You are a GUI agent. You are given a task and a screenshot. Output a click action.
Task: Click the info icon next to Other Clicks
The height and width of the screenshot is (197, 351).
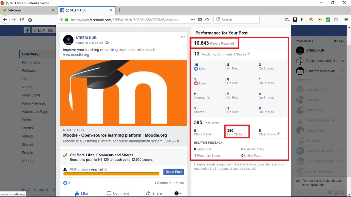tap(279, 134)
